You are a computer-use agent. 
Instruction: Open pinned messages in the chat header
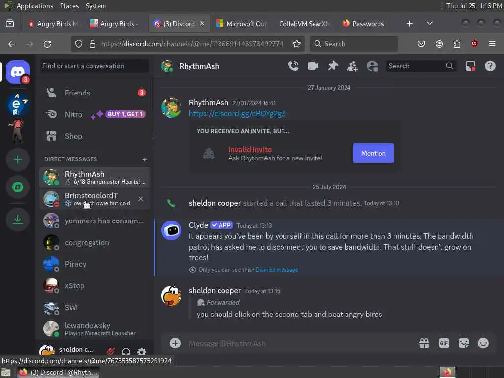[333, 66]
